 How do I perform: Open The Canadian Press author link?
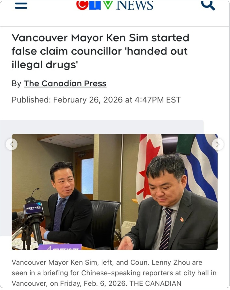tap(65, 83)
